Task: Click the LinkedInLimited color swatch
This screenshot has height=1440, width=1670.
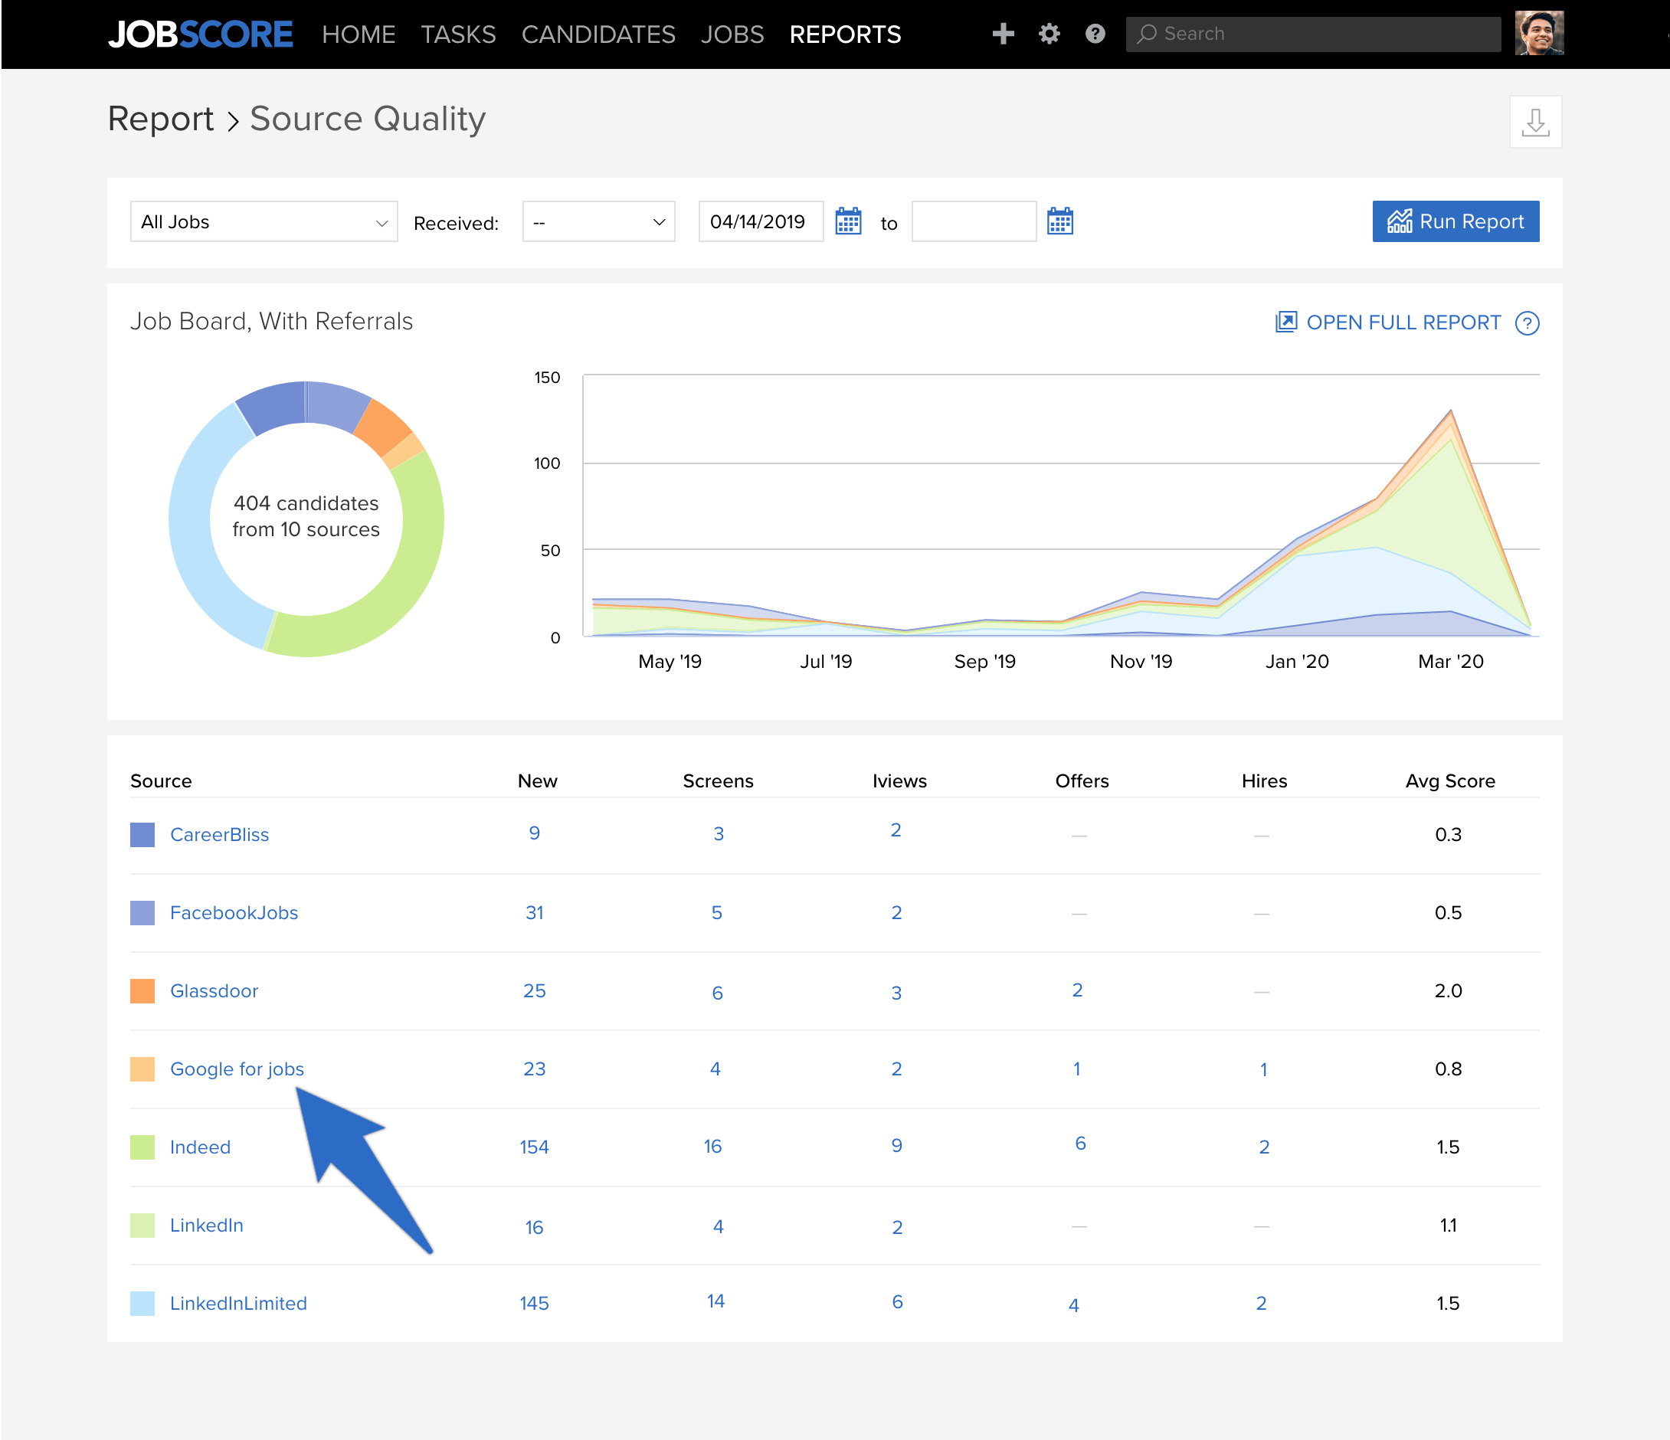Action: (142, 1303)
